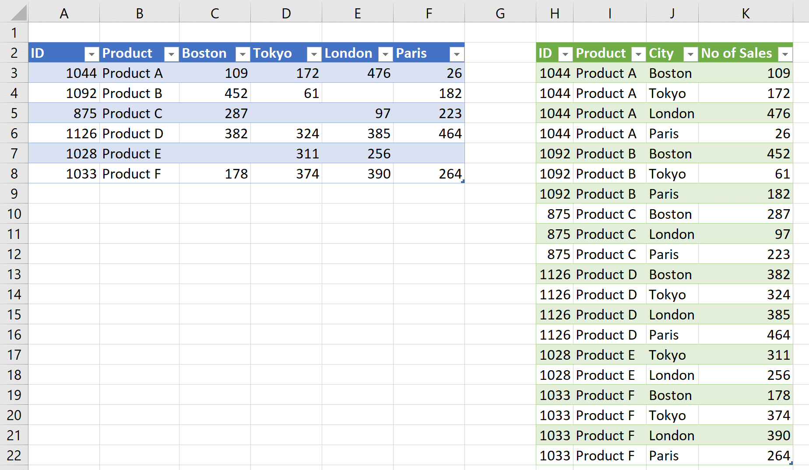The width and height of the screenshot is (809, 470).
Task: Open the City filter in the green table
Action: click(x=691, y=53)
